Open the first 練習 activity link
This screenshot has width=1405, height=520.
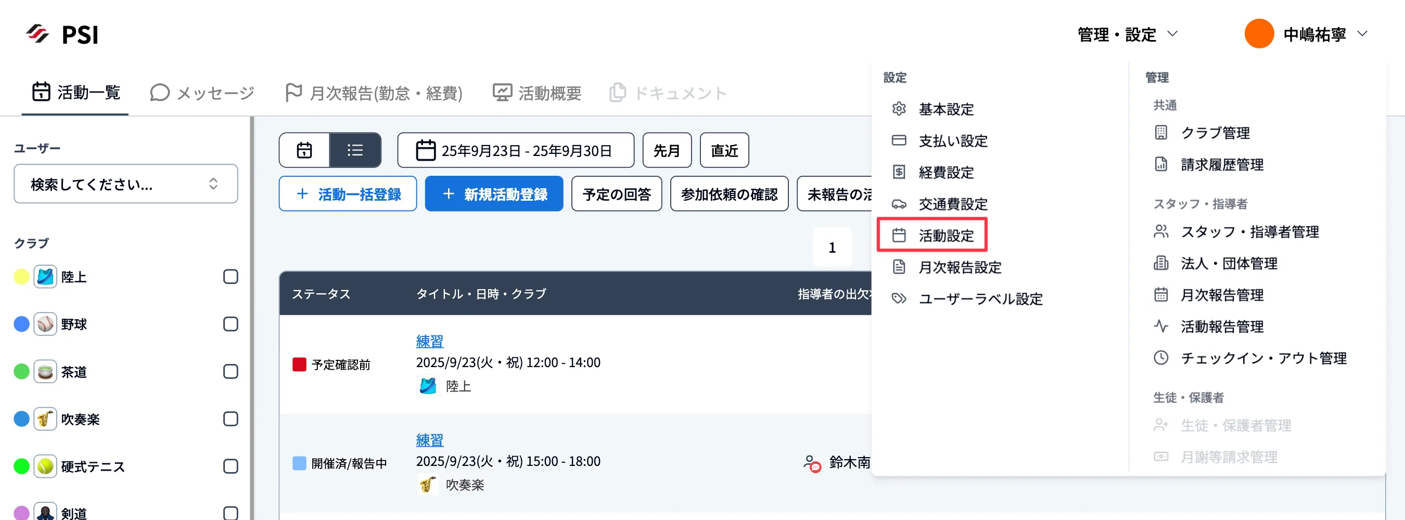(x=429, y=340)
